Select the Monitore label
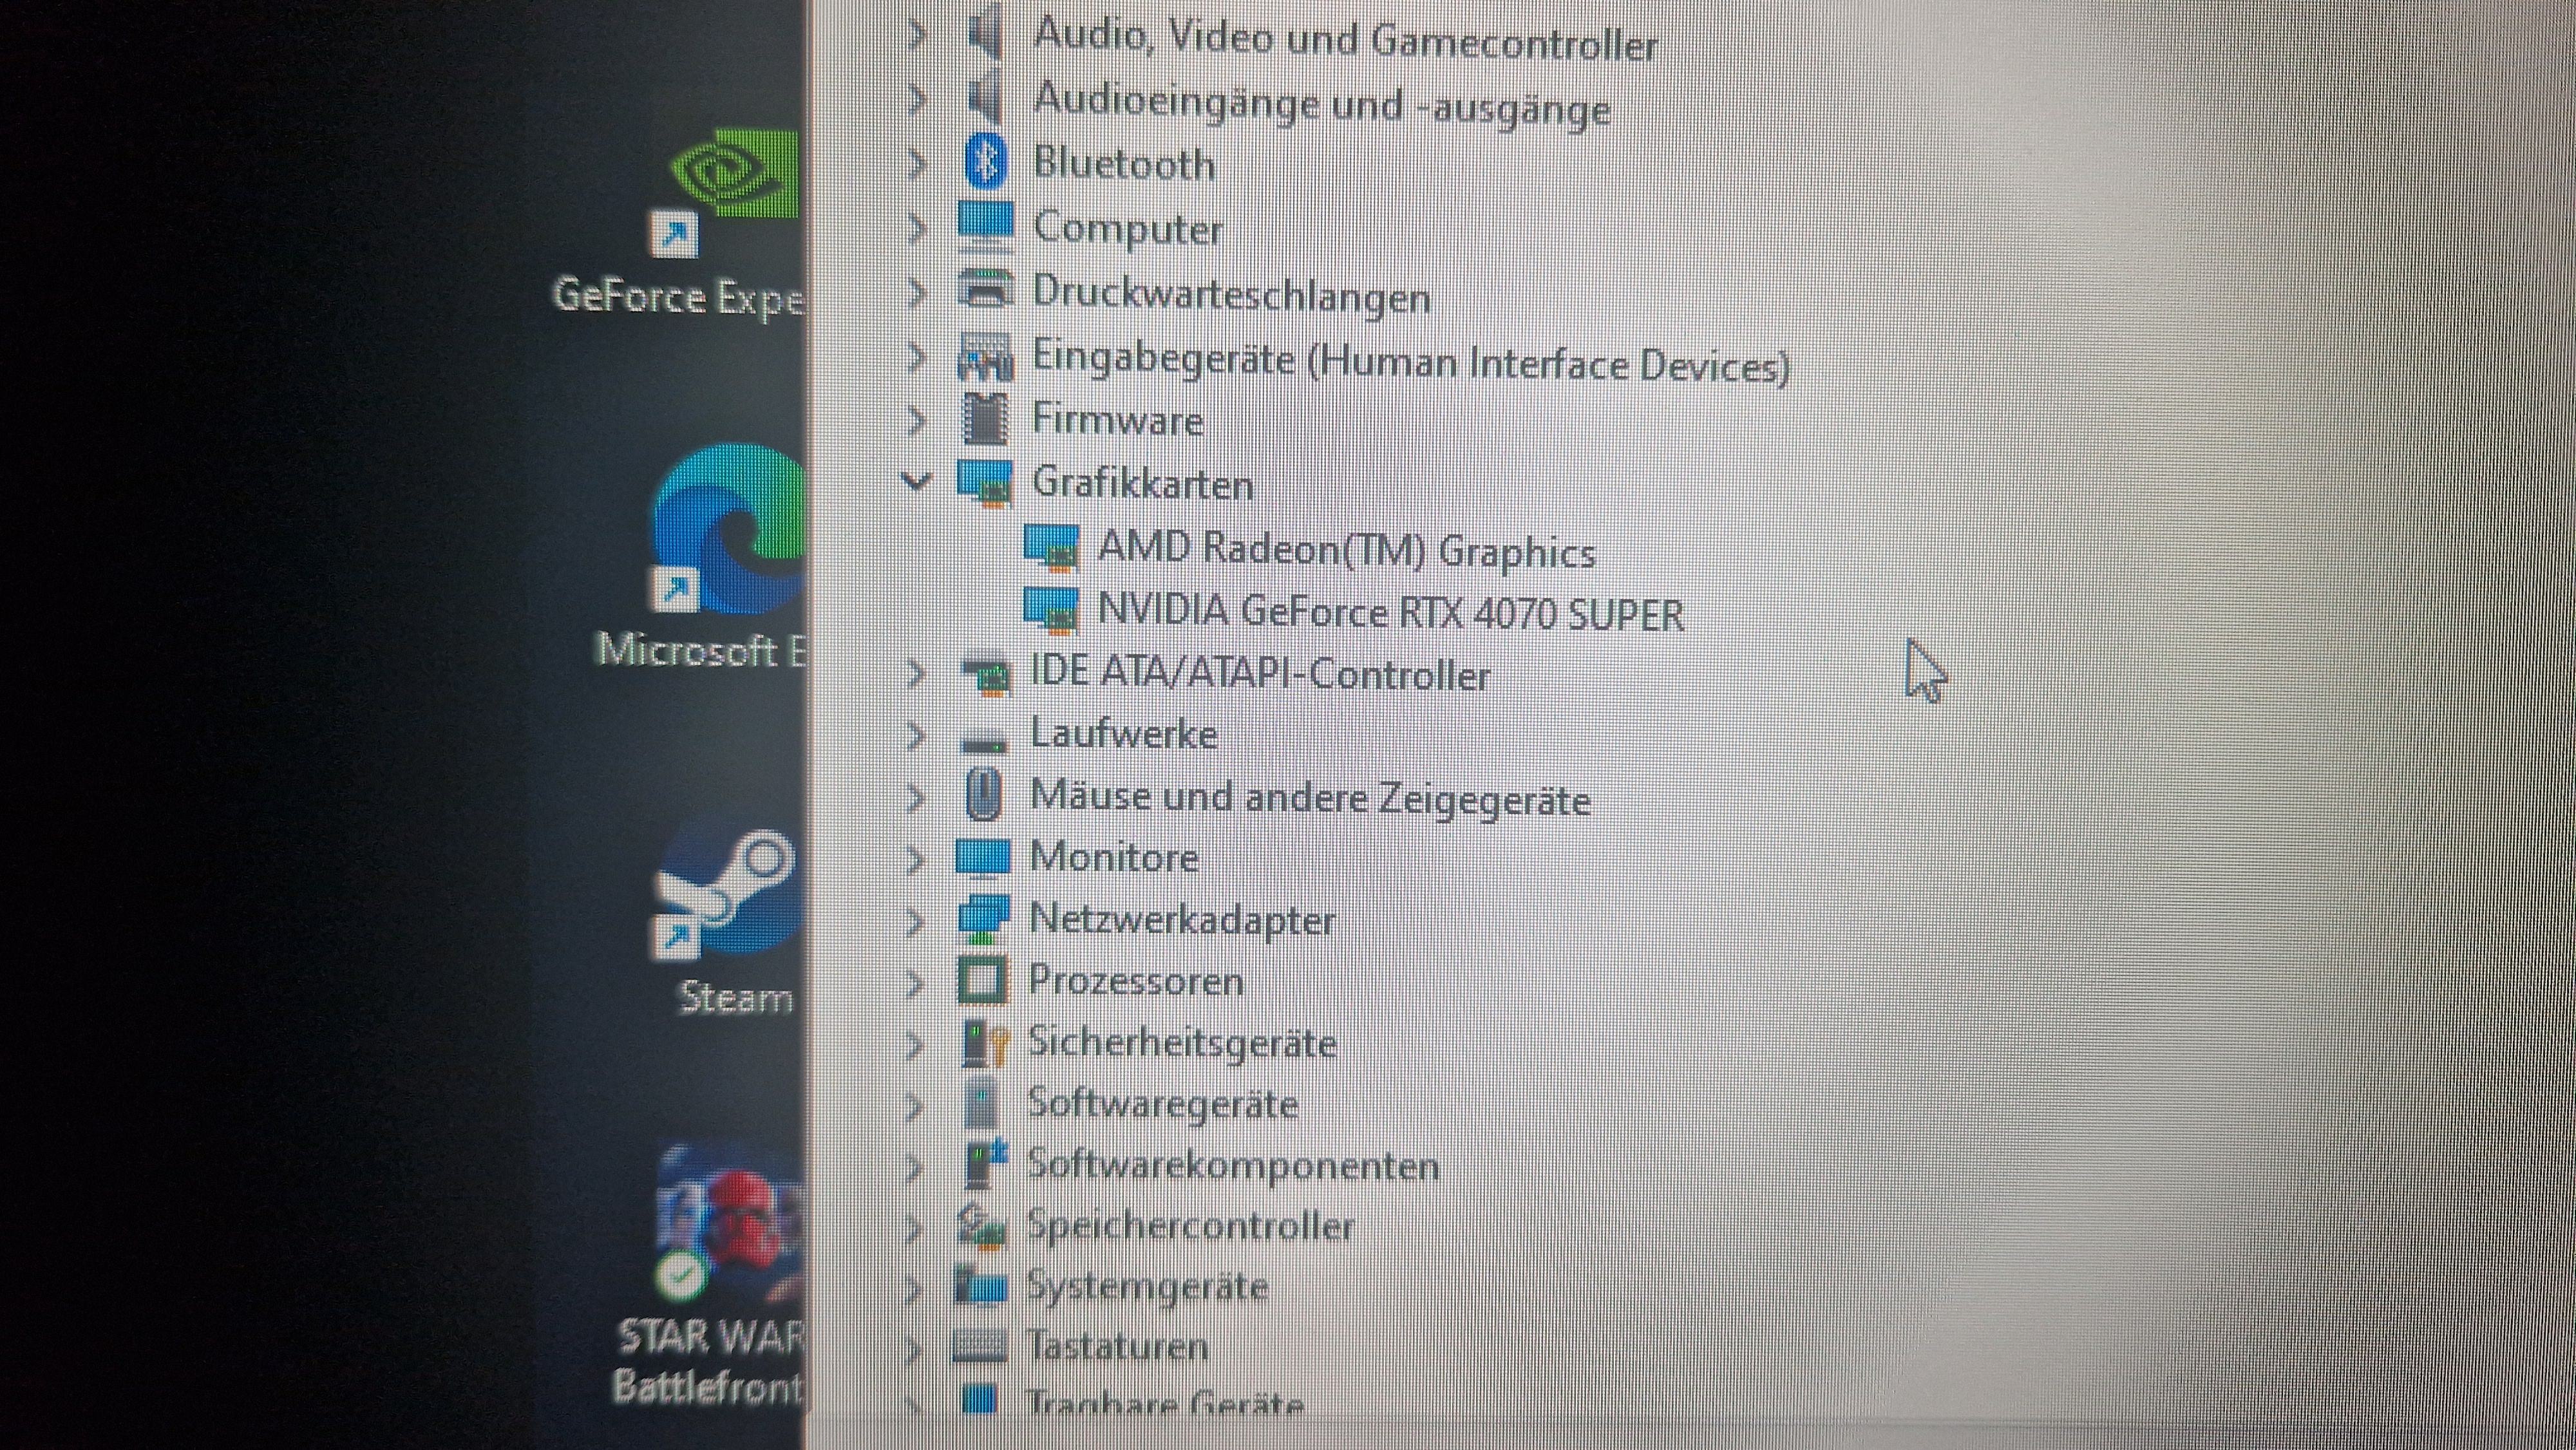 pos(1114,857)
